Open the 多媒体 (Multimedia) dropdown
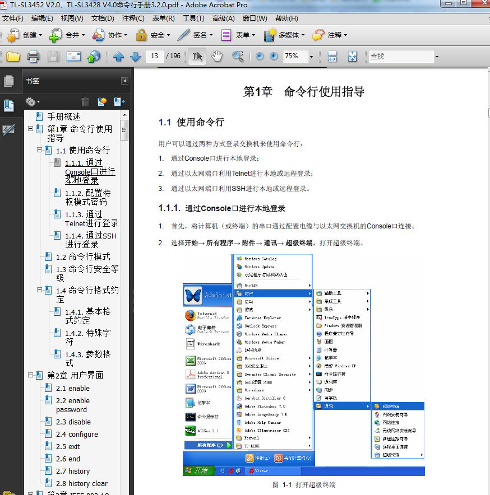This screenshot has height=495, width=490. (x=284, y=35)
